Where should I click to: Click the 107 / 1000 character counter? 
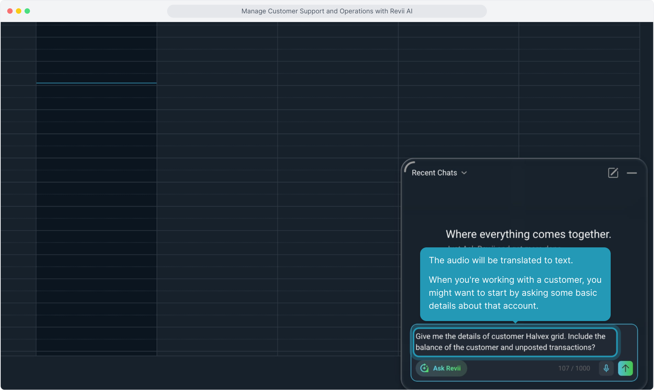(574, 368)
